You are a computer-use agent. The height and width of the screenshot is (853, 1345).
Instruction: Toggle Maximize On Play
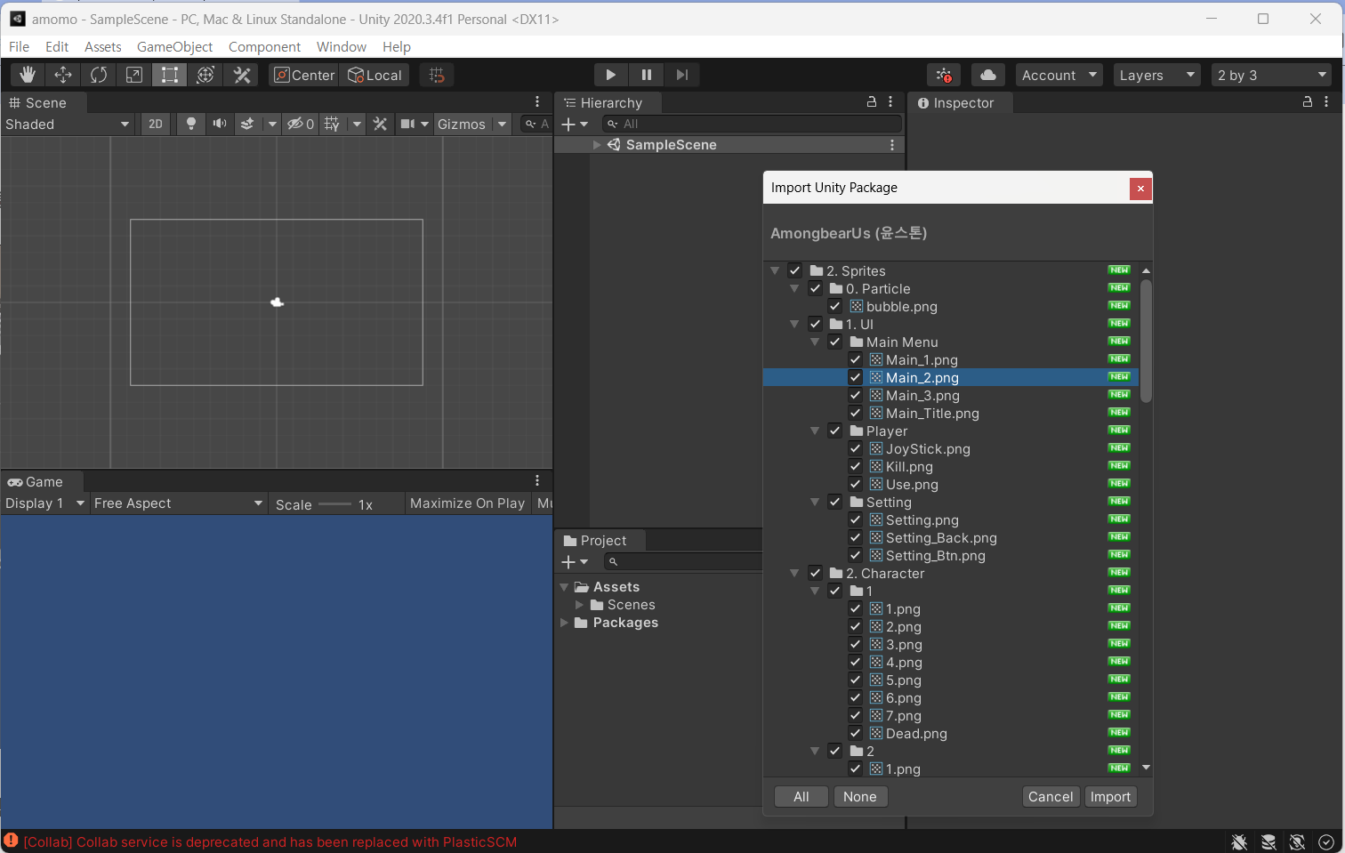(x=467, y=503)
